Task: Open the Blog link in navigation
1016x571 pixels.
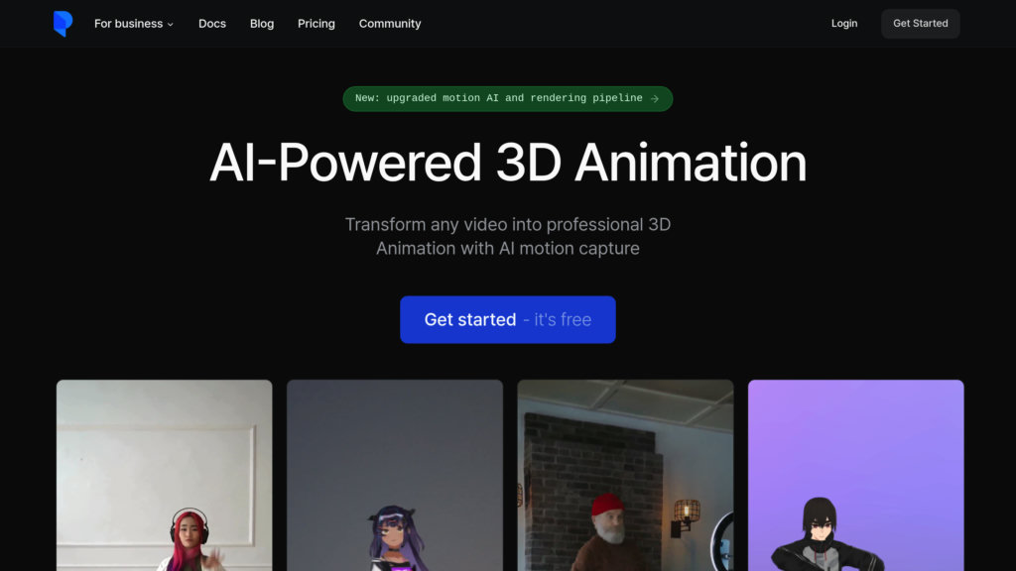Action: coord(262,24)
